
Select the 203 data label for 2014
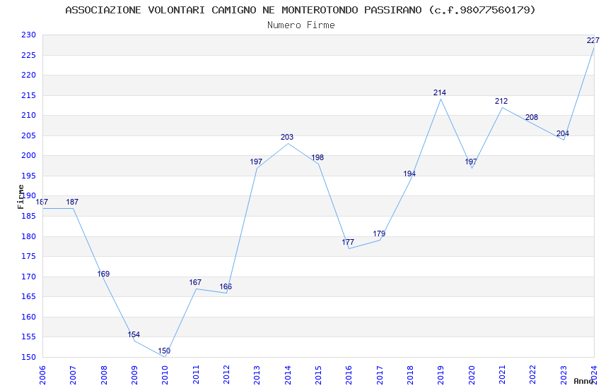pos(286,137)
